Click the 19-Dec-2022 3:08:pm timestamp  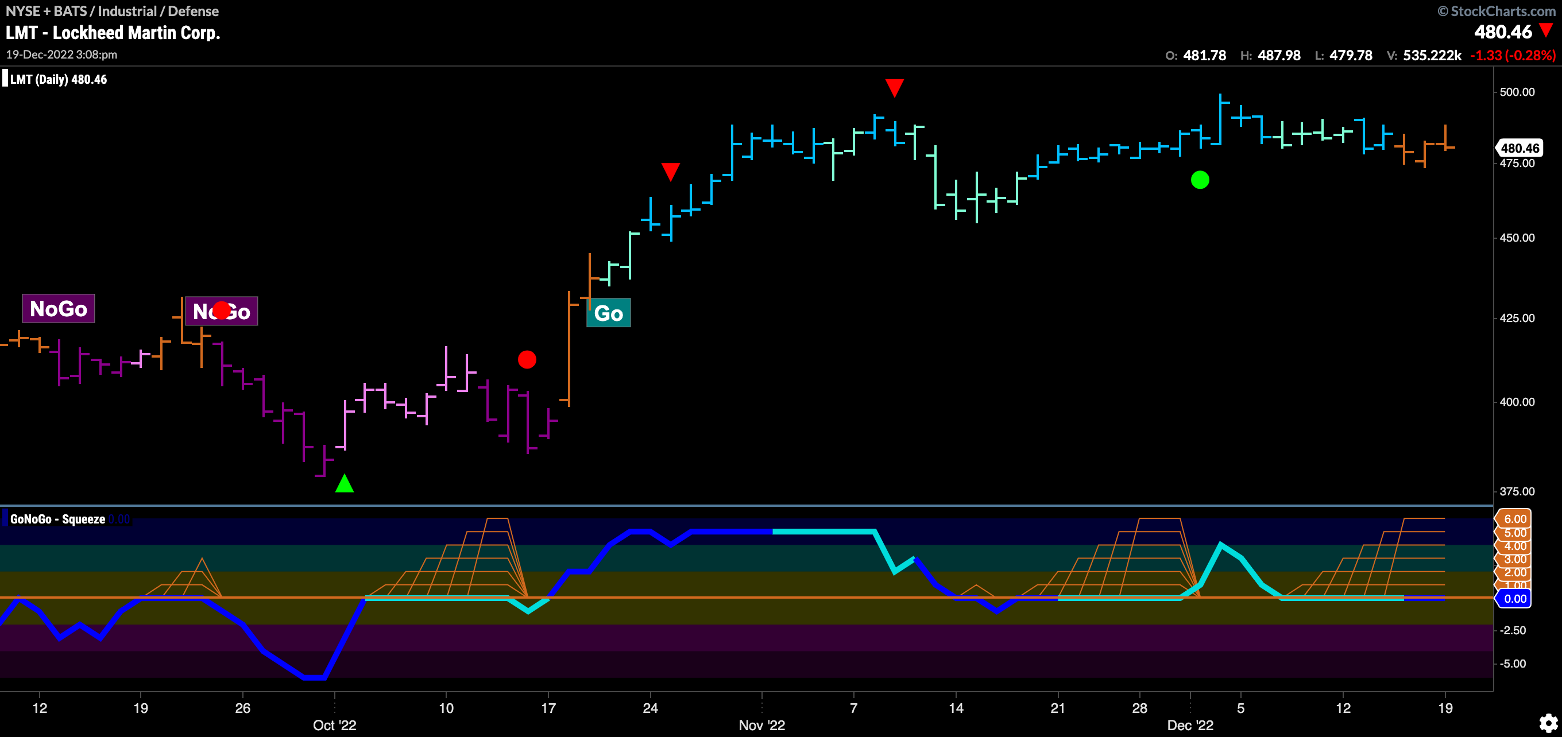62,55
